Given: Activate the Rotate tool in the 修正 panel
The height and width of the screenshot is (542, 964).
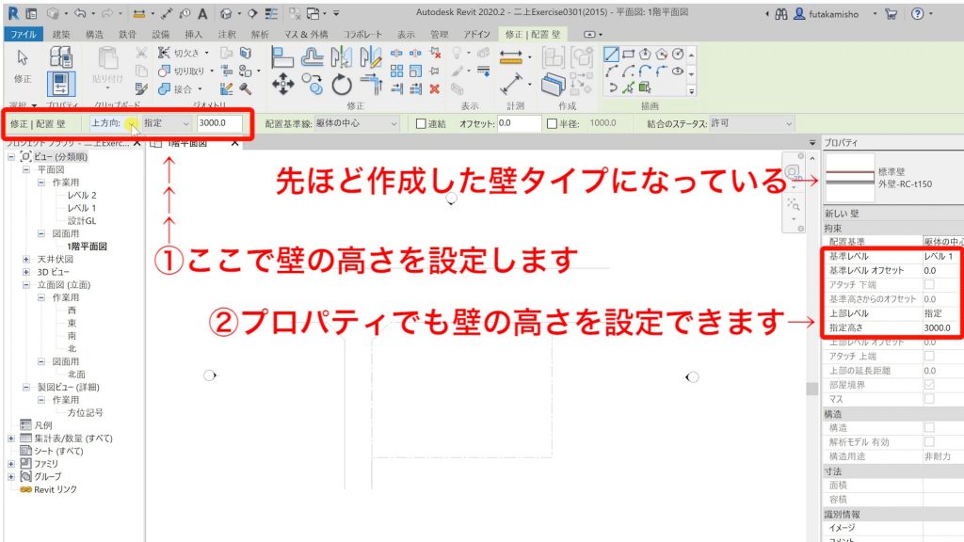Looking at the screenshot, I should tap(340, 83).
